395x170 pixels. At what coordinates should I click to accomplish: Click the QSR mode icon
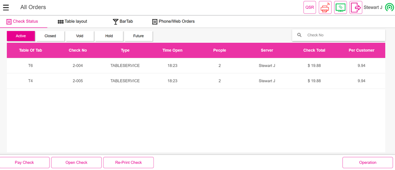click(x=309, y=7)
